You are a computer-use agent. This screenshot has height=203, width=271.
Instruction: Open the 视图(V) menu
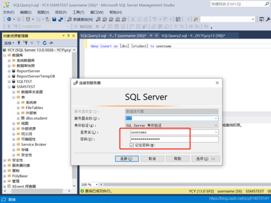point(43,12)
